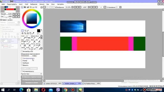Select the Свободно radio option
This screenshot has height=92, width=164.
tap(22, 63)
